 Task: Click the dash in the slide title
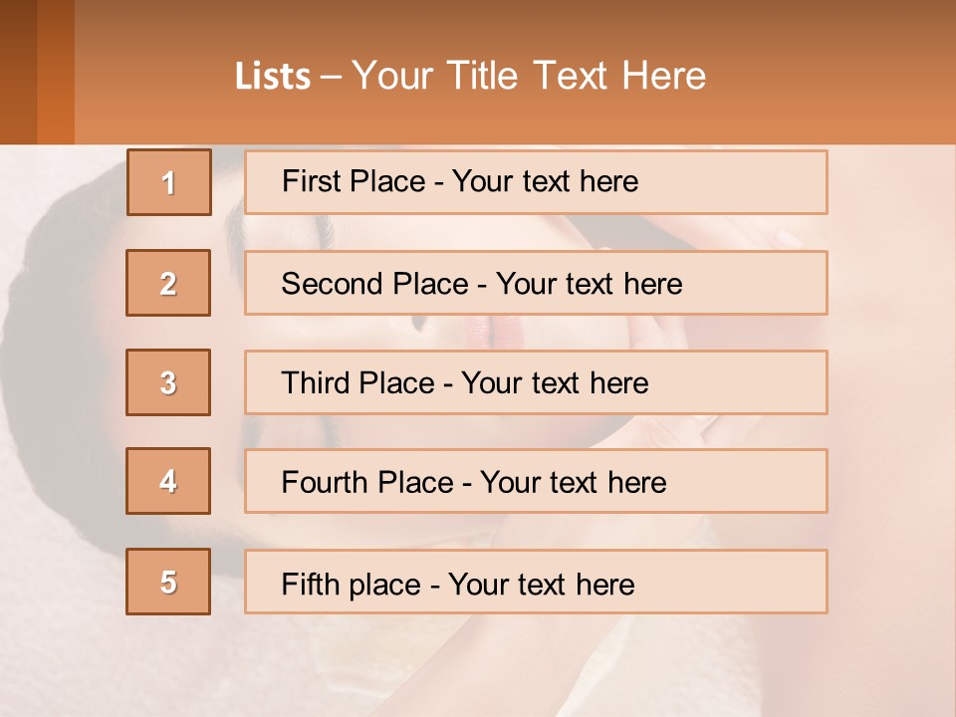331,77
